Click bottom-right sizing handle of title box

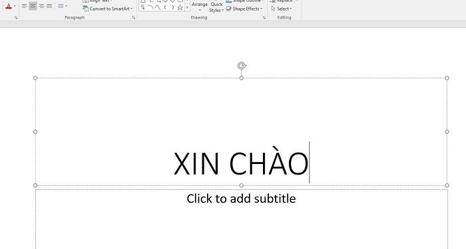(x=447, y=185)
